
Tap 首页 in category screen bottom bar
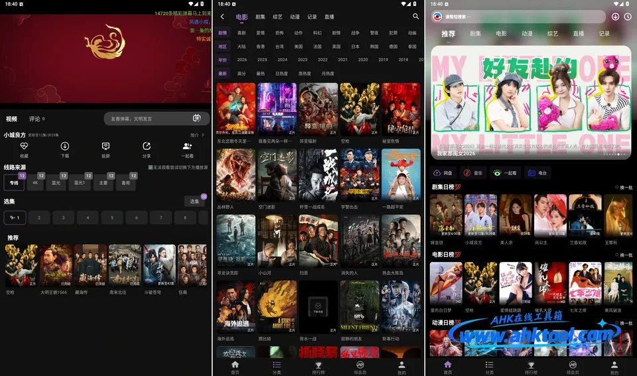[235, 367]
